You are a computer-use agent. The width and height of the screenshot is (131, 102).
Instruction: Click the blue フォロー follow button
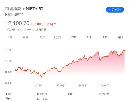(115, 10)
